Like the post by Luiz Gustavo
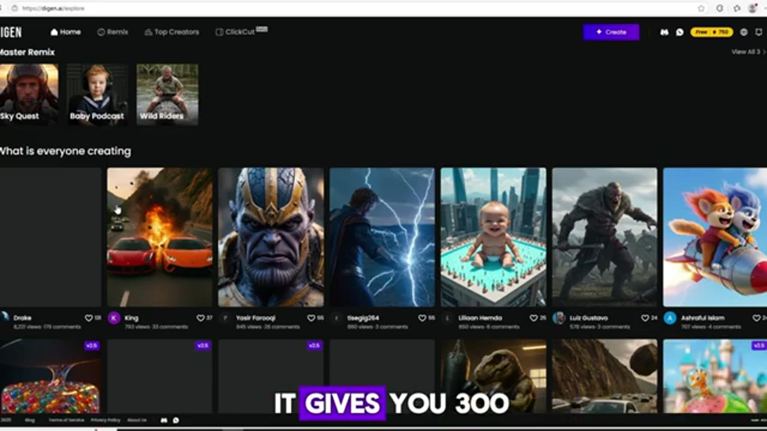The image size is (767, 431). pyautogui.click(x=645, y=318)
